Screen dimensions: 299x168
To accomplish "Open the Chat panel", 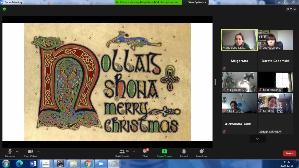I will click(x=145, y=153).
